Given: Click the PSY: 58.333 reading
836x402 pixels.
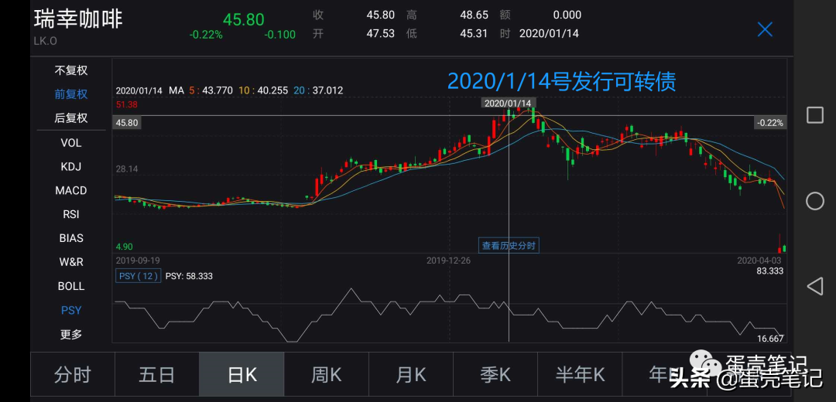Looking at the screenshot, I should pyautogui.click(x=190, y=276).
